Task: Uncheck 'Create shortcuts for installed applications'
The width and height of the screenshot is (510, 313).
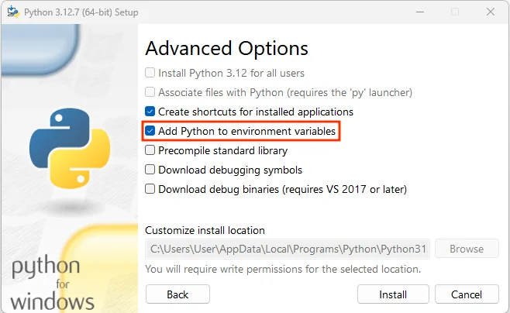Action: (x=150, y=112)
